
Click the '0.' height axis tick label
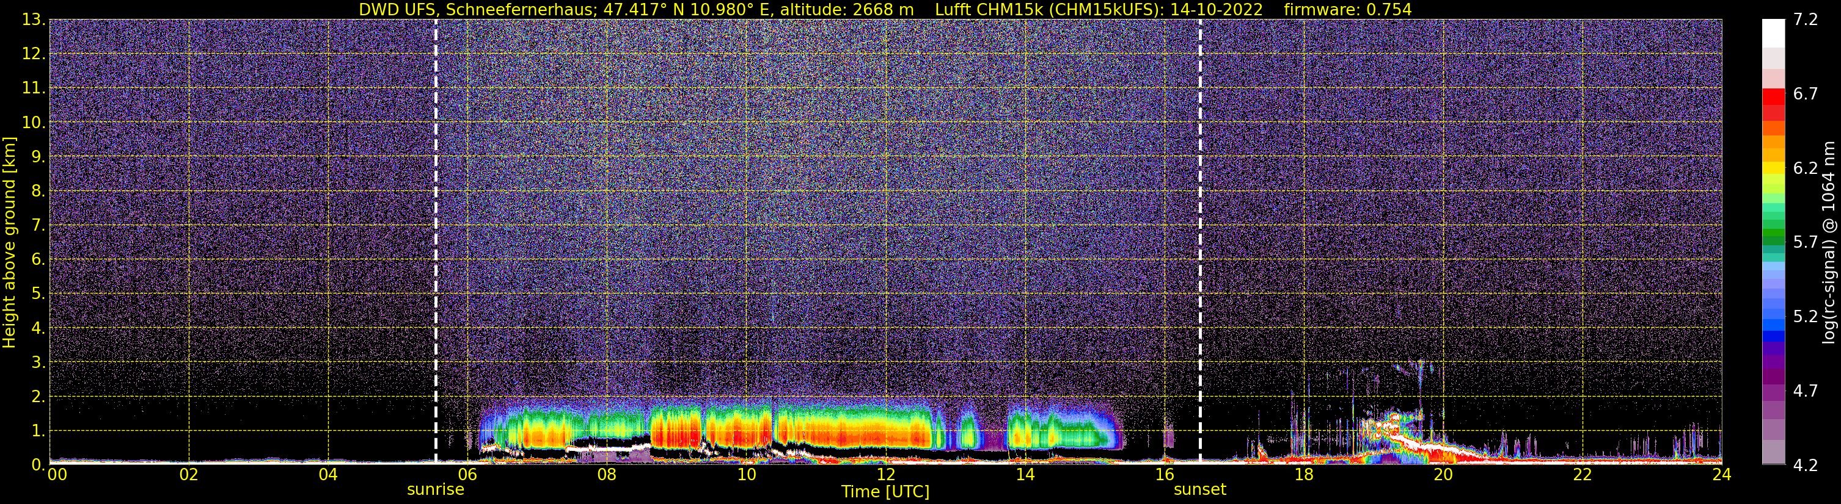[x=38, y=465]
